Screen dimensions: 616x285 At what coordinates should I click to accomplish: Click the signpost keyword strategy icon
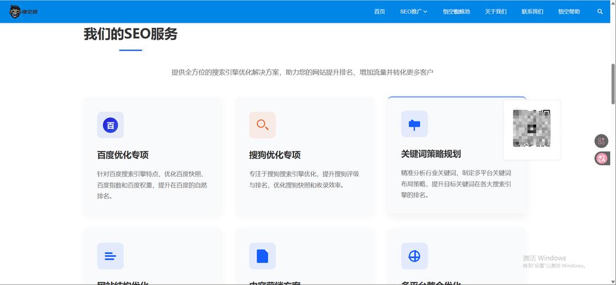point(414,124)
